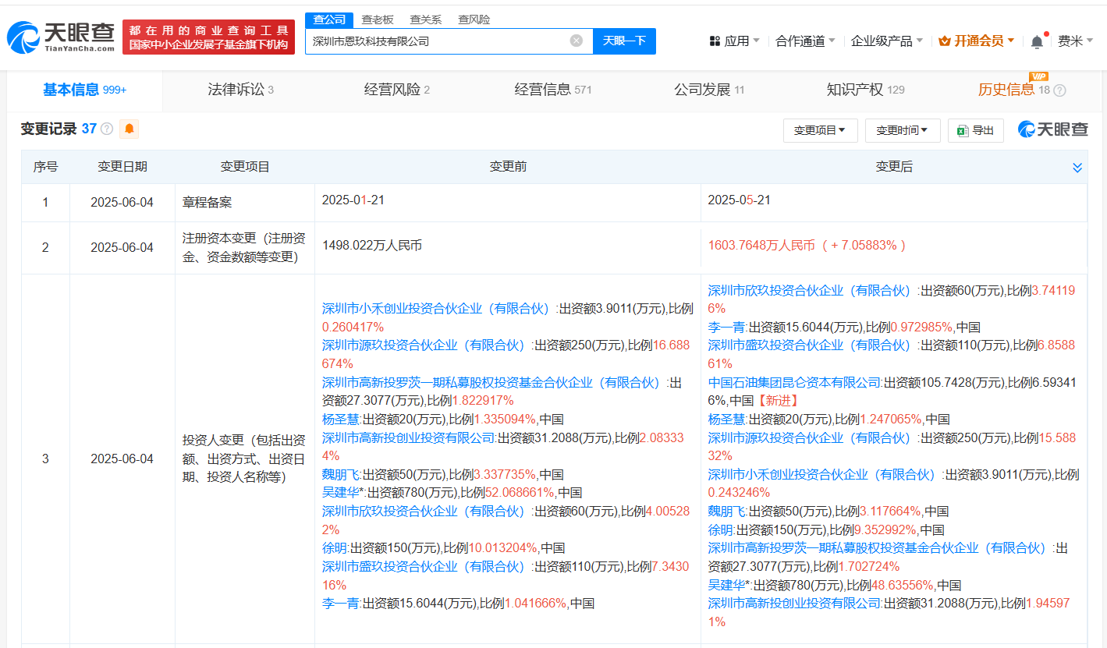The height and width of the screenshot is (648, 1107).
Task: Select the 查老板 search mode tab
Action: tap(378, 19)
